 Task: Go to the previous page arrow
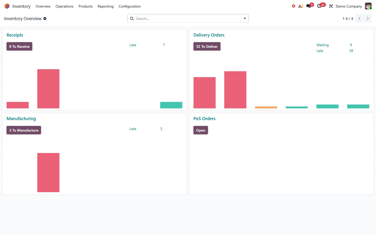[359, 19]
